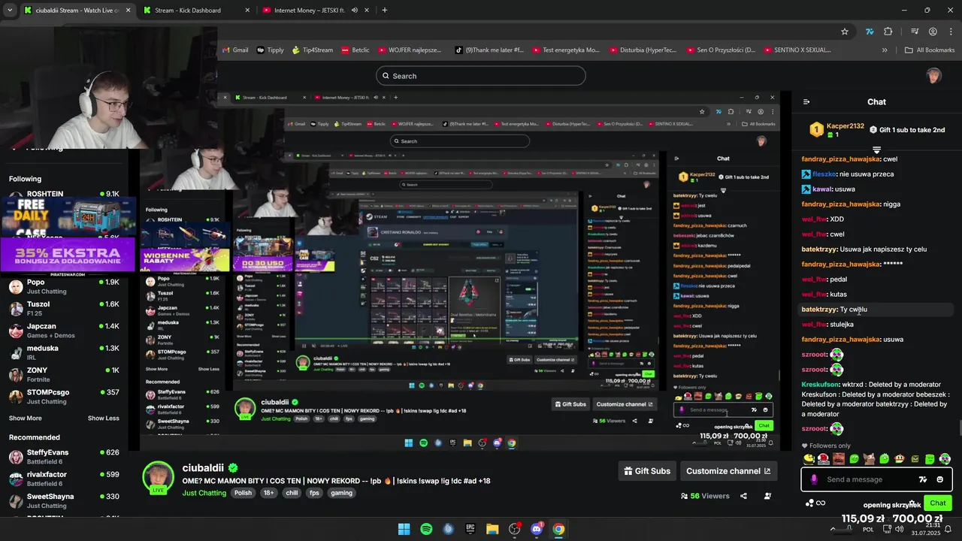Image resolution: width=962 pixels, height=541 pixels.
Task: Click the 35% EKSTRA bonus banner
Action: [x=68, y=254]
